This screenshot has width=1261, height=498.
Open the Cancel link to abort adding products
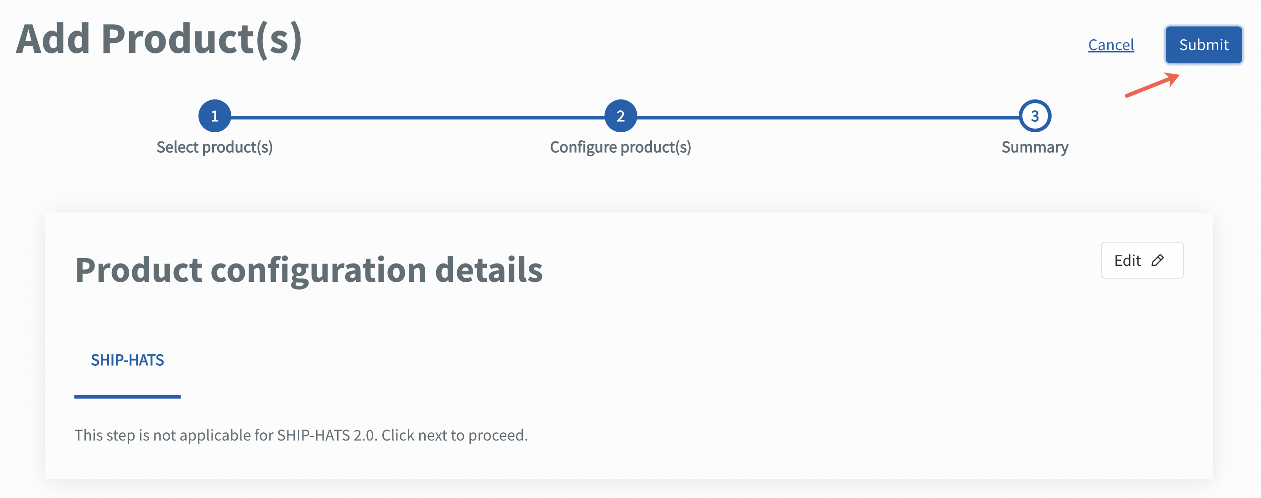(x=1111, y=45)
